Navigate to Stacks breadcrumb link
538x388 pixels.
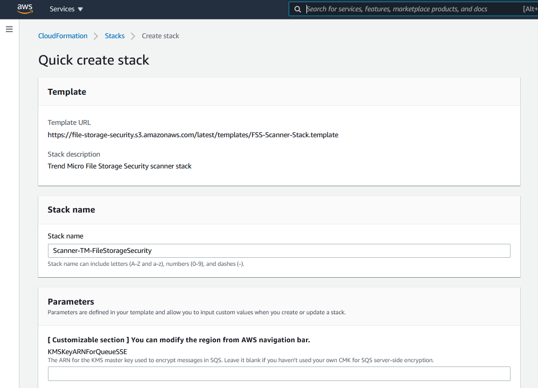115,36
